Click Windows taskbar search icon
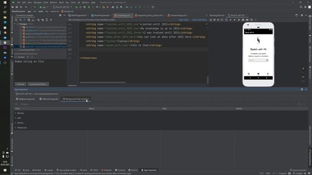 [x=5, y=7]
